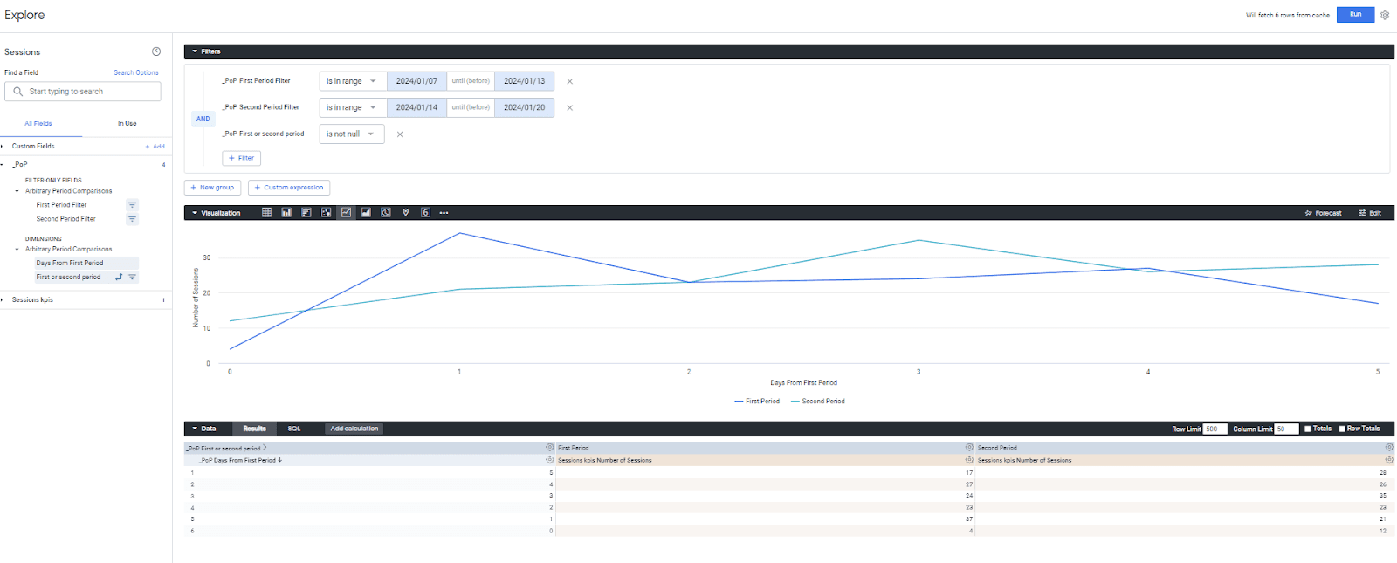
Task: Open gear for Second Period pivot header
Action: (1389, 448)
